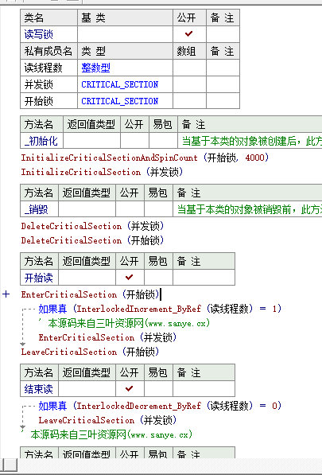Select the 类名 header cell
This screenshot has width=322, height=475.
click(49, 18)
